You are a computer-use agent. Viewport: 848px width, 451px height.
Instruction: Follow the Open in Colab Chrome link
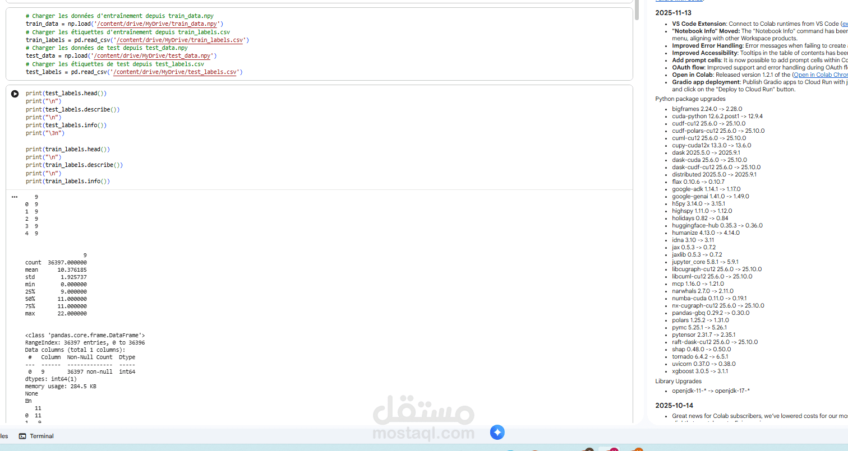pyautogui.click(x=821, y=75)
